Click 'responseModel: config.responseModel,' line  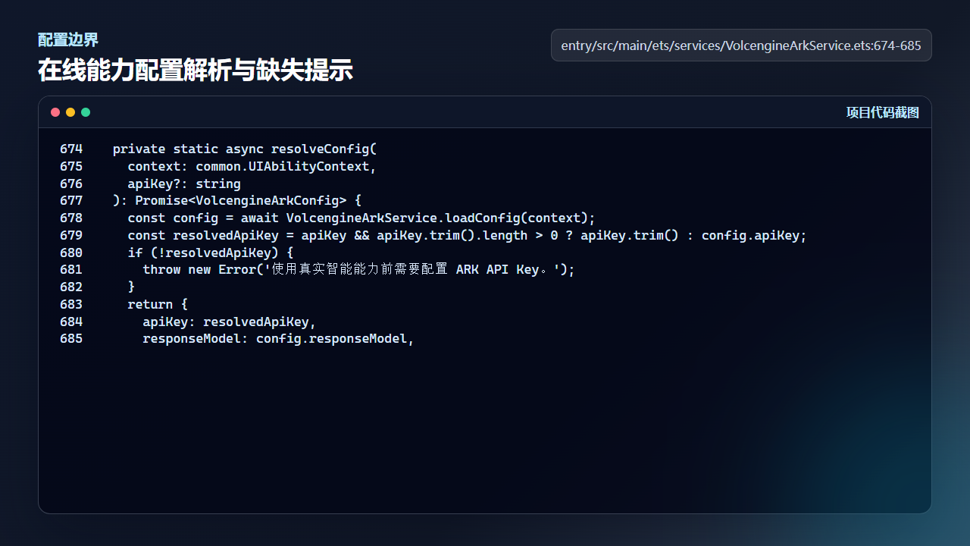[279, 339]
